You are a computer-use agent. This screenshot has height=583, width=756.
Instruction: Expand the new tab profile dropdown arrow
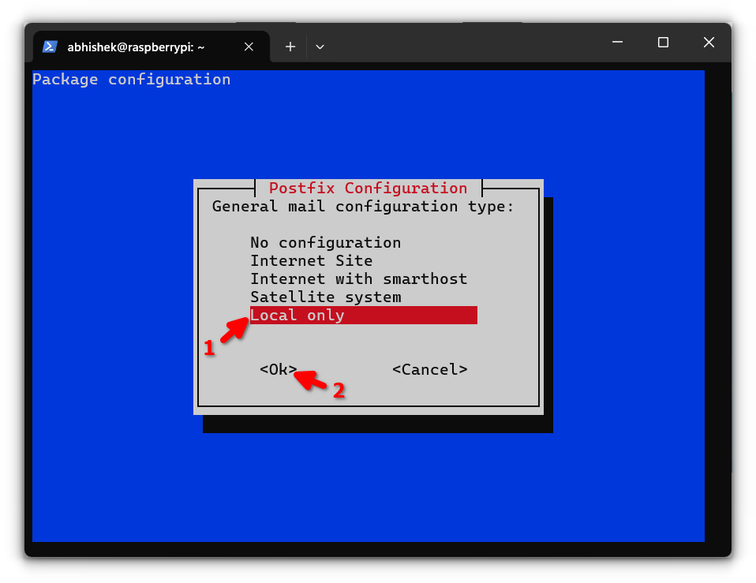(x=320, y=47)
